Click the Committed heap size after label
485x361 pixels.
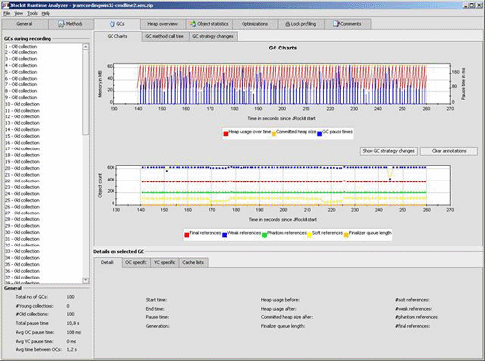(x=287, y=317)
